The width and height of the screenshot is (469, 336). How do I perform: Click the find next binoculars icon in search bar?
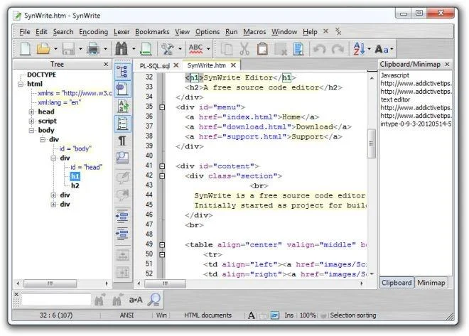(x=100, y=299)
